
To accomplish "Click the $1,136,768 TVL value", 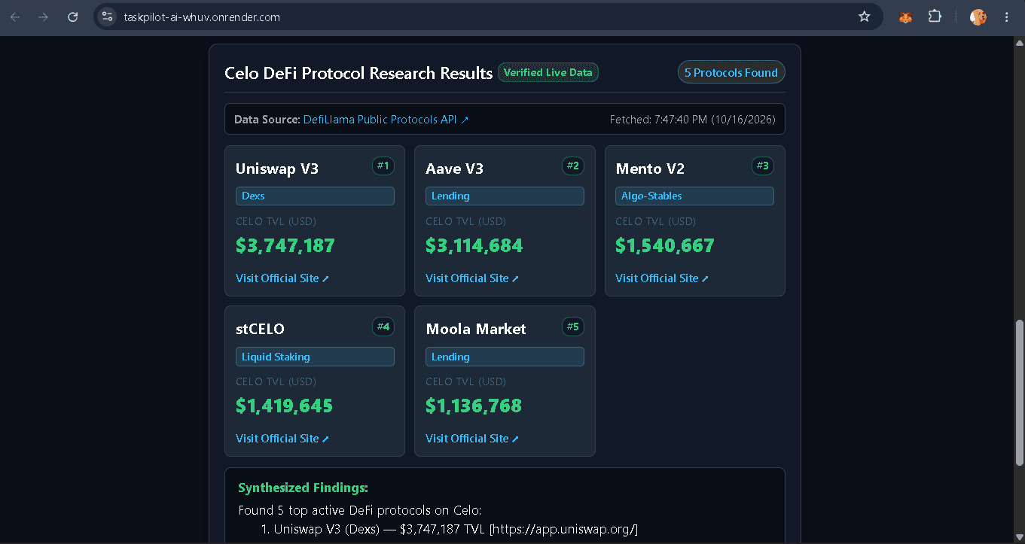I will (x=474, y=406).
